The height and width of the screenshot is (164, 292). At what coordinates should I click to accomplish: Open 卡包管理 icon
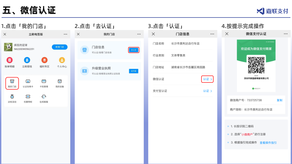[44, 81]
